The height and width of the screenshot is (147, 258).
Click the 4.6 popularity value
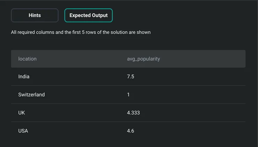tap(130, 131)
